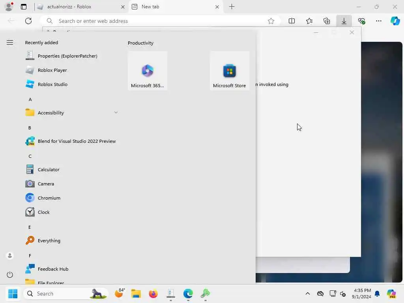
Task: Open the Microsoft Store tile
Action: [x=229, y=71]
